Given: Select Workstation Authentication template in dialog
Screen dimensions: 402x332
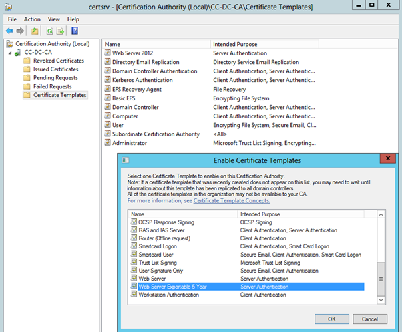Looking at the screenshot, I should 169,295.
